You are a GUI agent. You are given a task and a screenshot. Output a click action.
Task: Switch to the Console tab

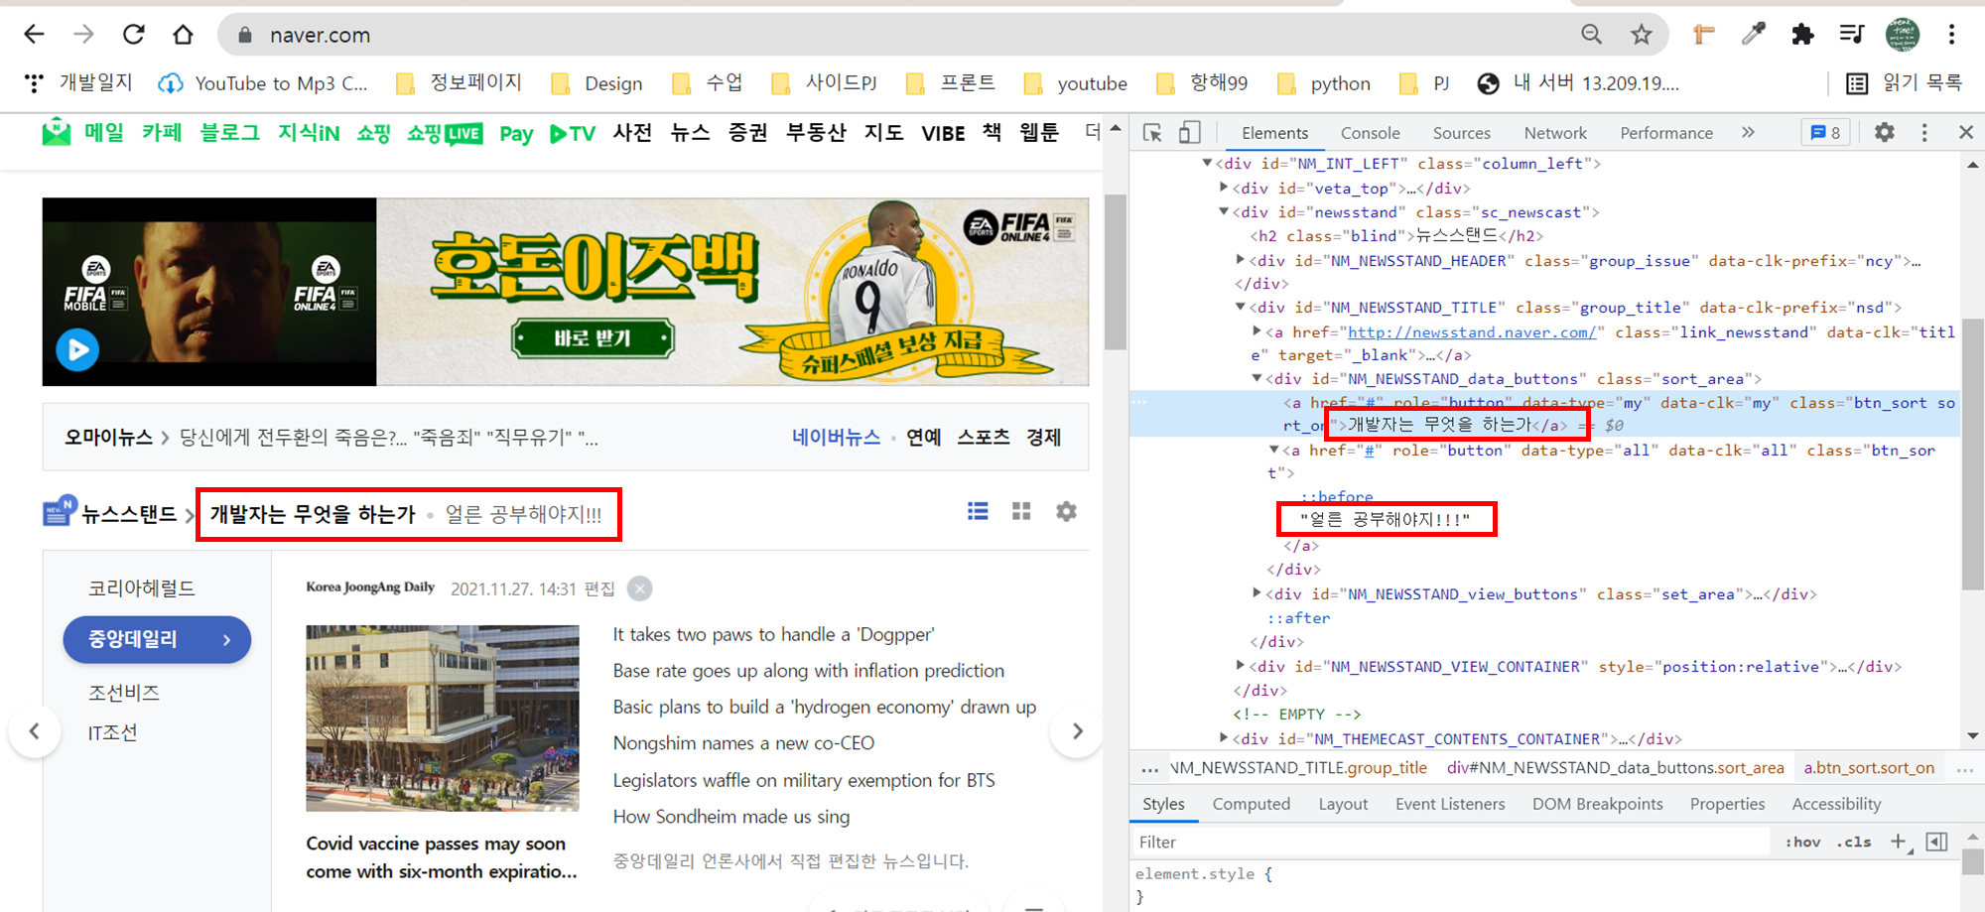[1370, 133]
